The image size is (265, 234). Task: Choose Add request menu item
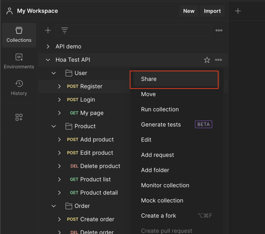click(176, 155)
